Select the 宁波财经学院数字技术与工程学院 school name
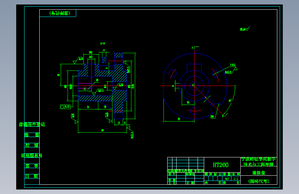 (259, 162)
